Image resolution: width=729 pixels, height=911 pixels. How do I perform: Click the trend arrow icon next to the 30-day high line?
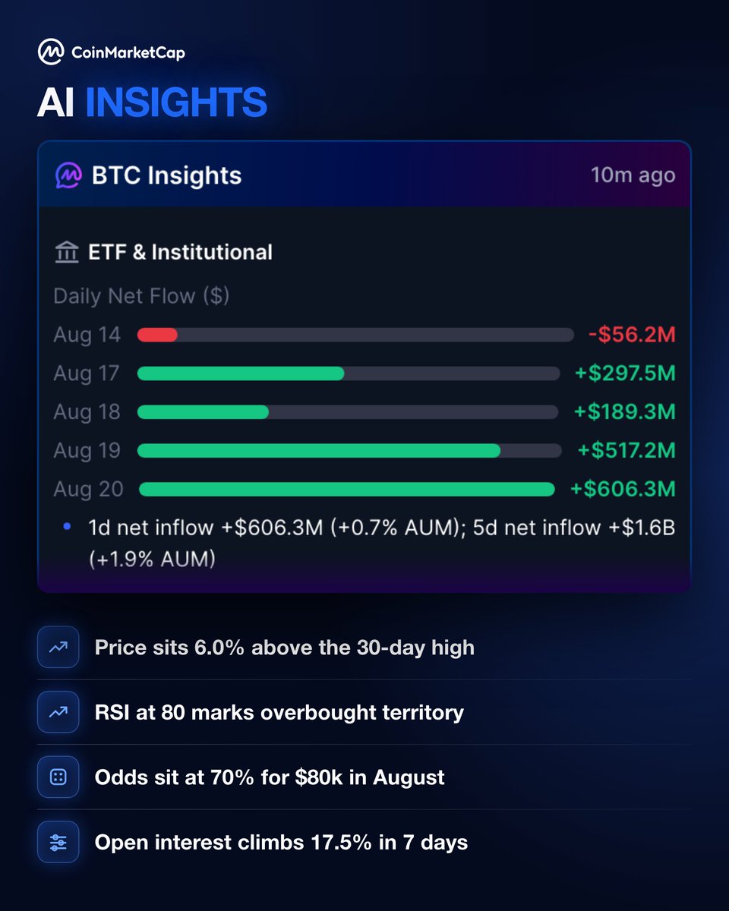pos(58,647)
